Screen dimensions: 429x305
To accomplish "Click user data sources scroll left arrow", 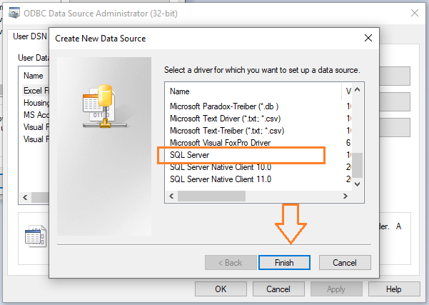I will click(x=25, y=197).
